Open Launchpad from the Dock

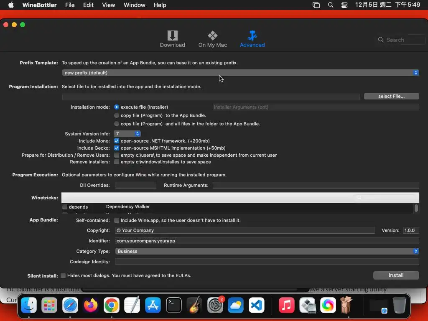[x=49, y=305]
